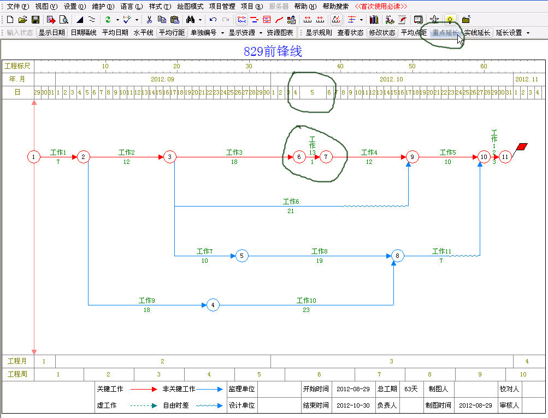
Task: Click the 资源图表 button
Action: pyautogui.click(x=280, y=32)
